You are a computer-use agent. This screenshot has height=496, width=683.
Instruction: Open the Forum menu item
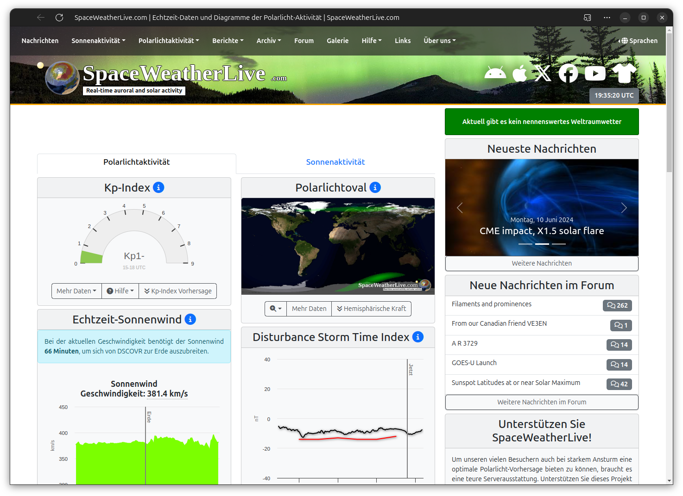pyautogui.click(x=304, y=41)
